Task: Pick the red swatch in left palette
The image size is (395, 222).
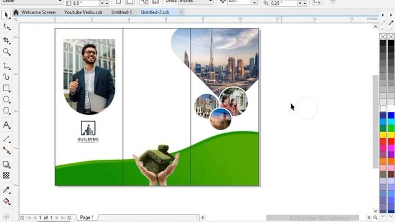Action: (383, 141)
